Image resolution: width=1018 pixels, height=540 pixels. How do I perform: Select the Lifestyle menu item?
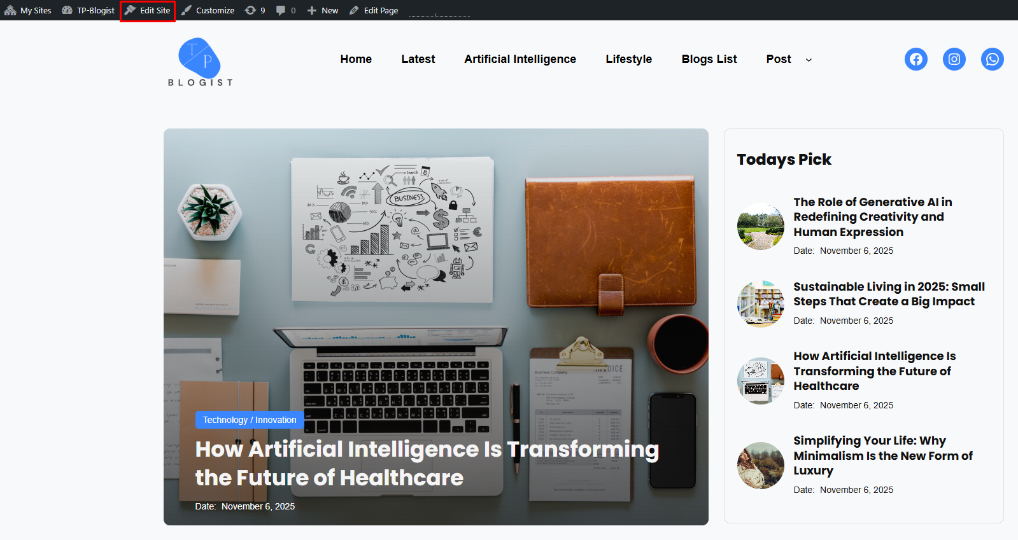point(628,59)
